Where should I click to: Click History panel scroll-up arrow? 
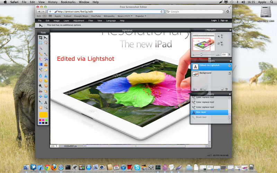(230, 98)
